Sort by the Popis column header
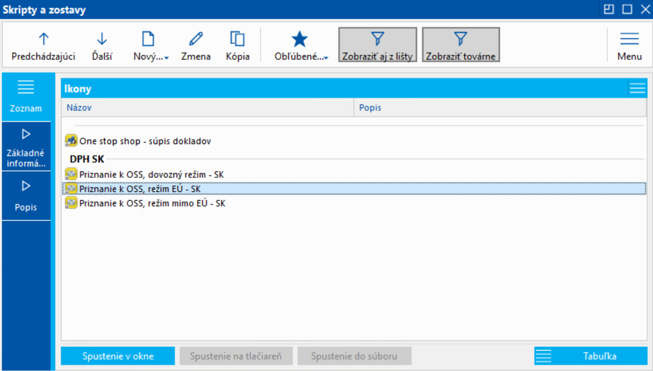Image resolution: width=653 pixels, height=371 pixels. [500, 108]
